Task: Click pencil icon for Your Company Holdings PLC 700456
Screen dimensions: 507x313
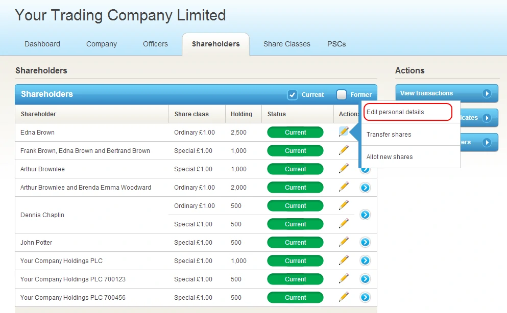Action: pos(344,297)
